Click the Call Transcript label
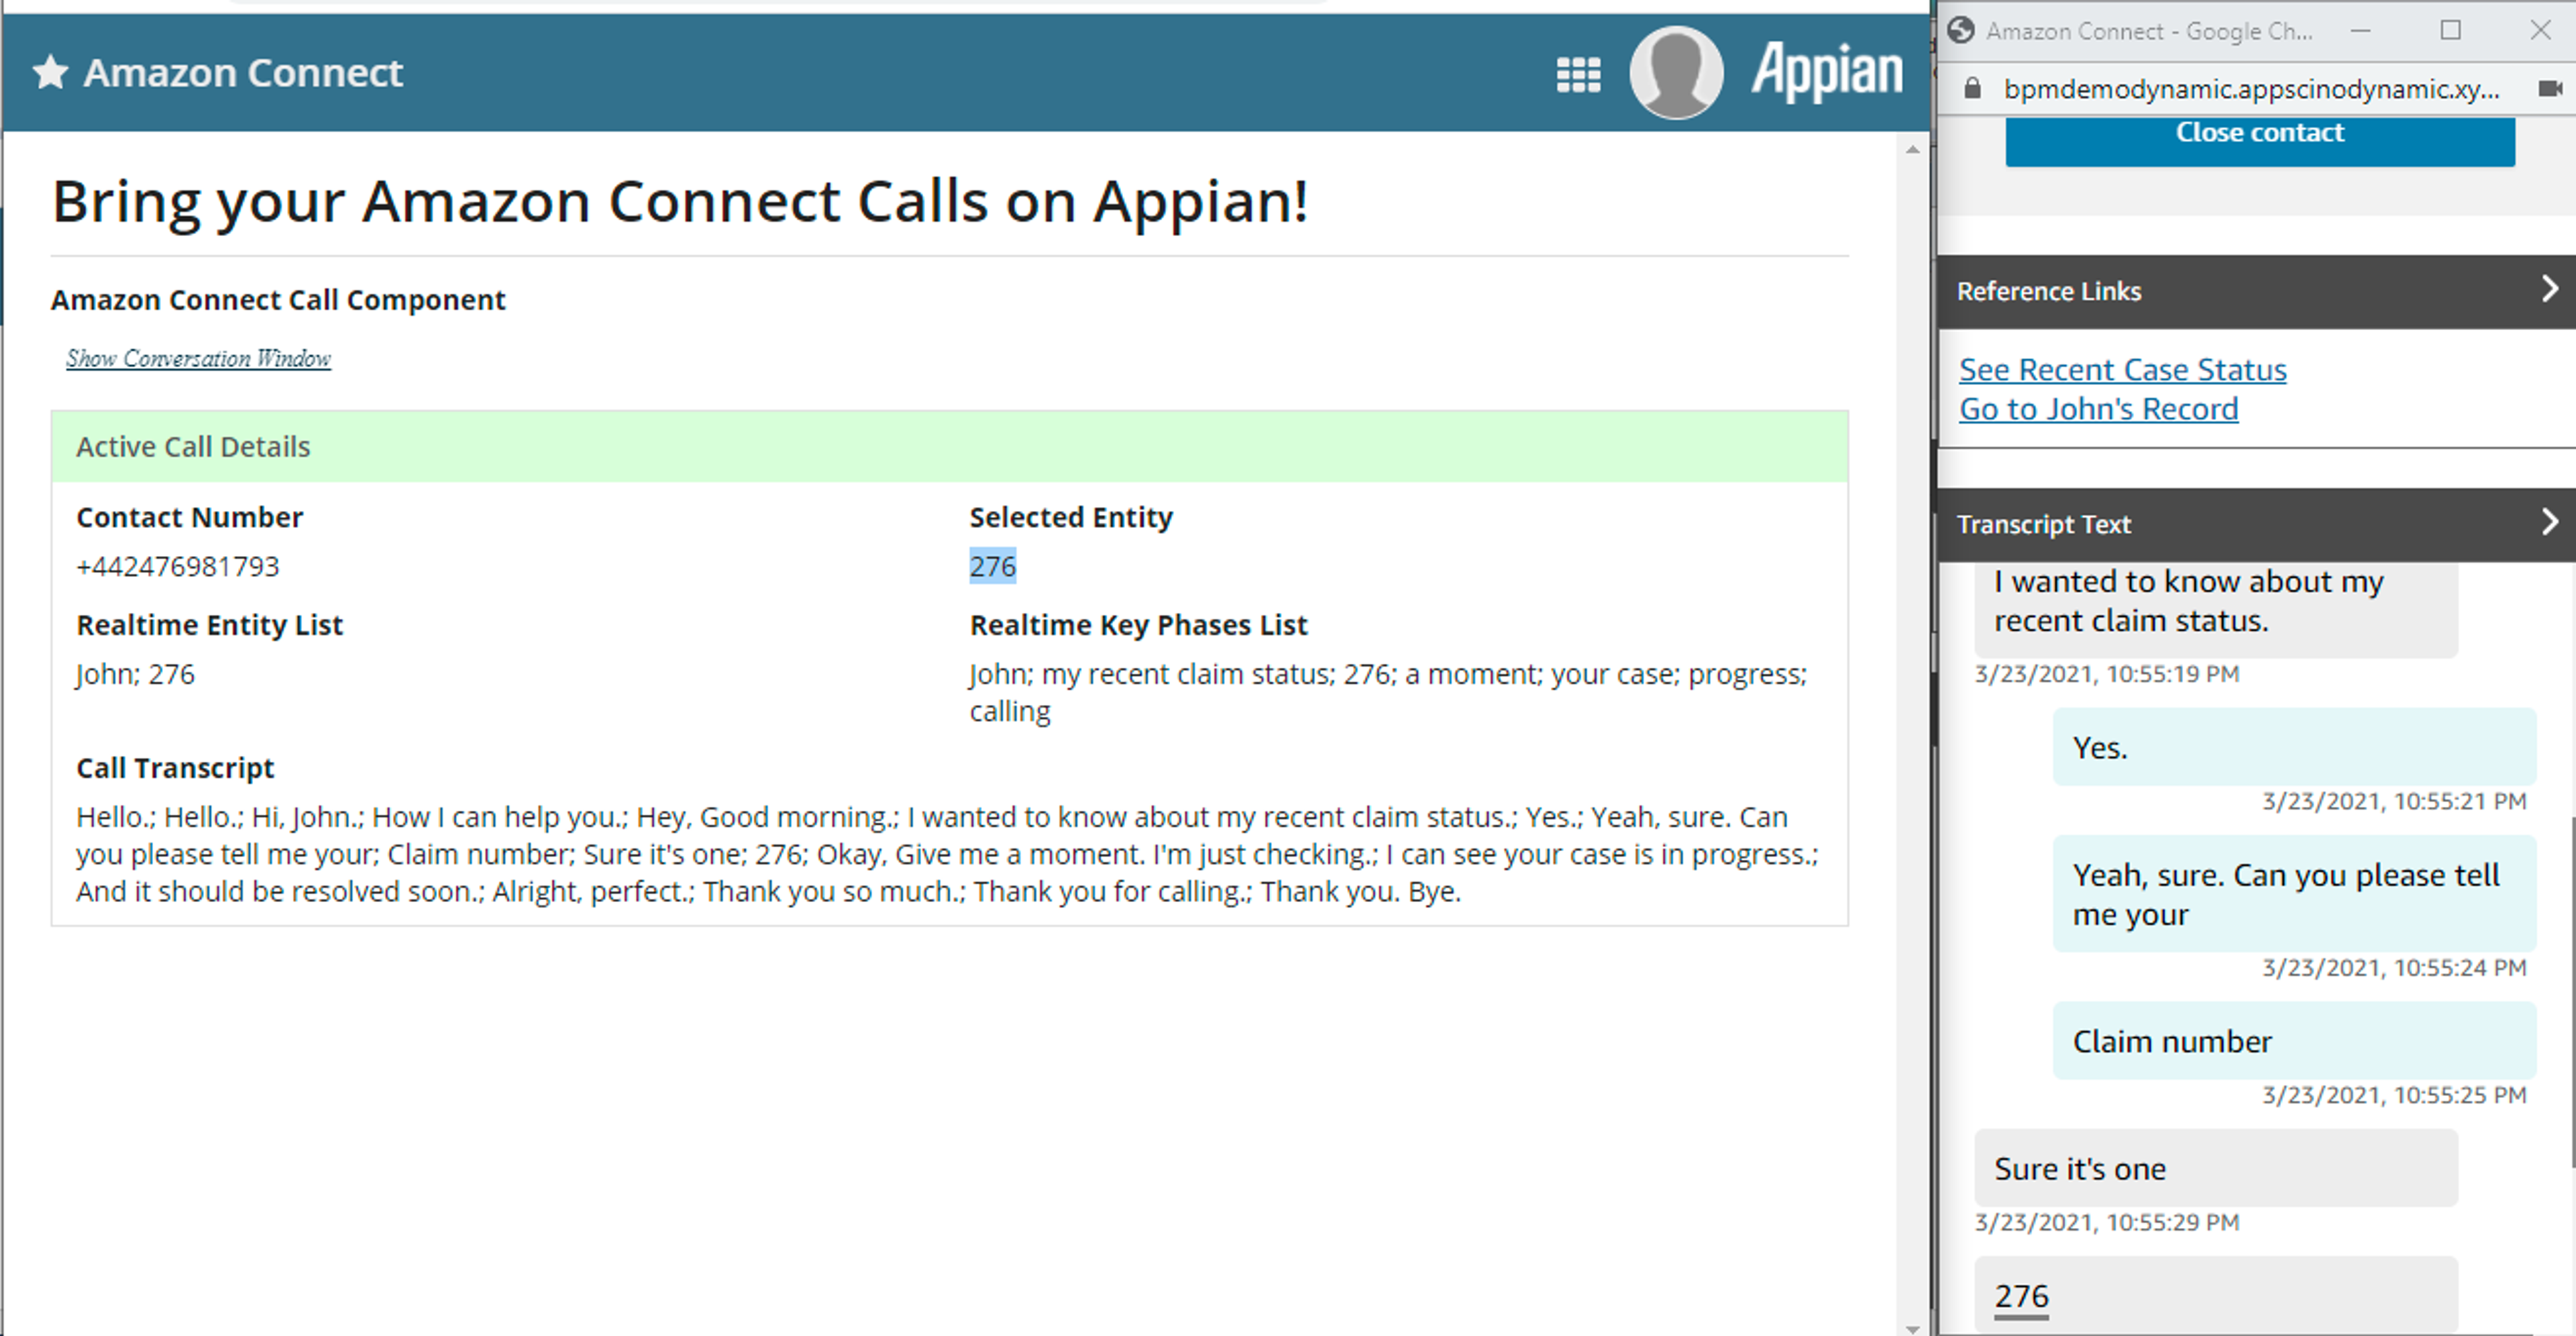 [175, 768]
